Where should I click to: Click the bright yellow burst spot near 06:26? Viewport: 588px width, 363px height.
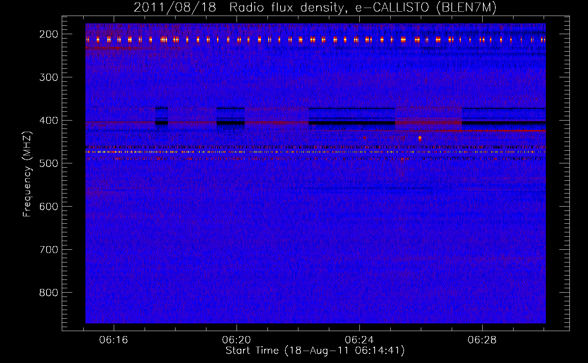click(420, 138)
